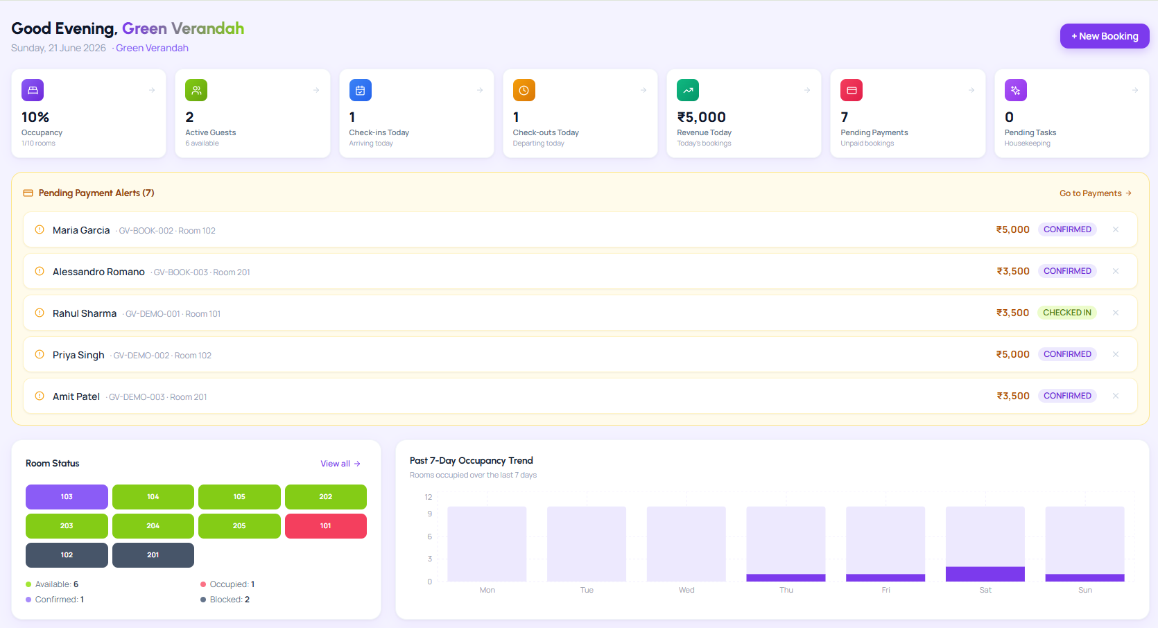The image size is (1158, 628).
Task: Click CONFIRMED badge on Maria Garcia row
Action: 1067,229
